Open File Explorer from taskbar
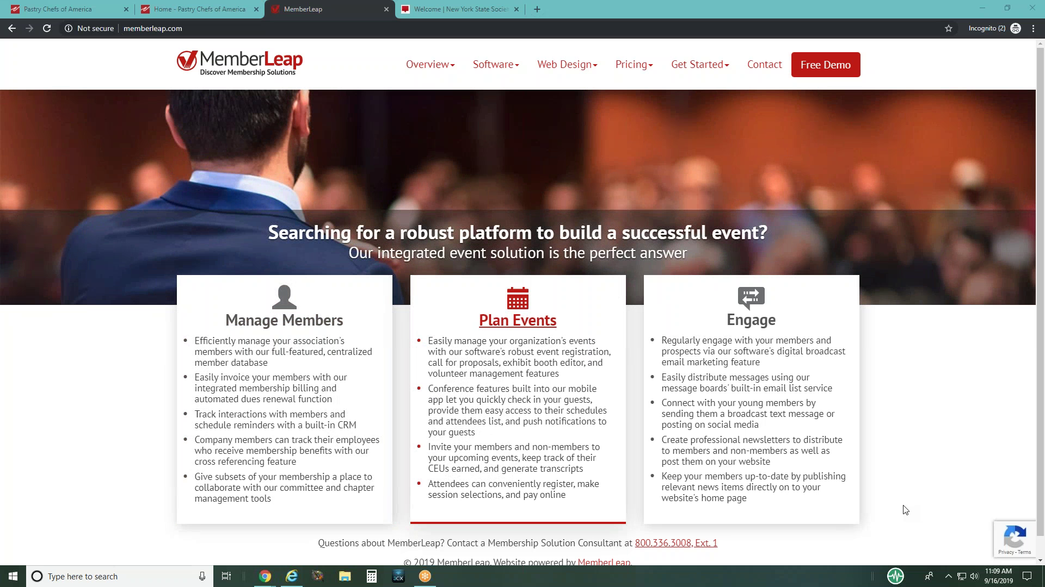Screen dimensions: 1045x587 click(x=345, y=576)
